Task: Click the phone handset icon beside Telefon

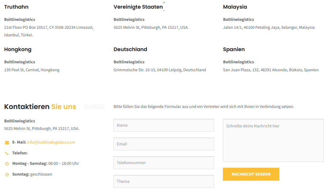Action: 7,153
